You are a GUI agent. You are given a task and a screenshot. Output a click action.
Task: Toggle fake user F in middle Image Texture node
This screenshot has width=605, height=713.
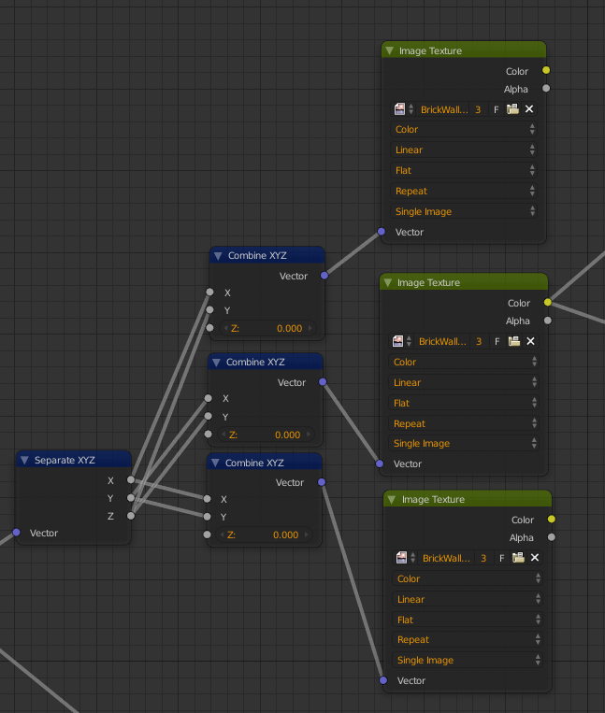tap(496, 342)
